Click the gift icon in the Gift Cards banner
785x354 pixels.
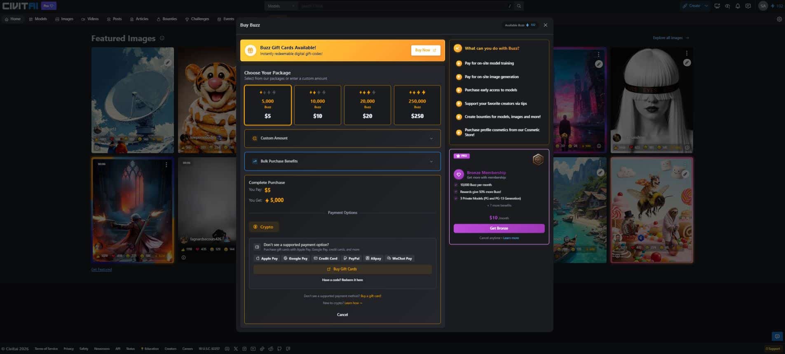[250, 50]
